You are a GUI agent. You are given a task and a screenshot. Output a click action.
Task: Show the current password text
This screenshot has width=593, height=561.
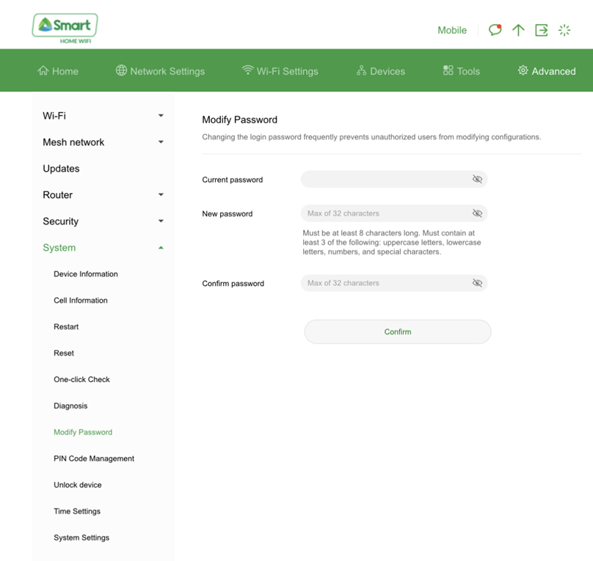pos(477,180)
